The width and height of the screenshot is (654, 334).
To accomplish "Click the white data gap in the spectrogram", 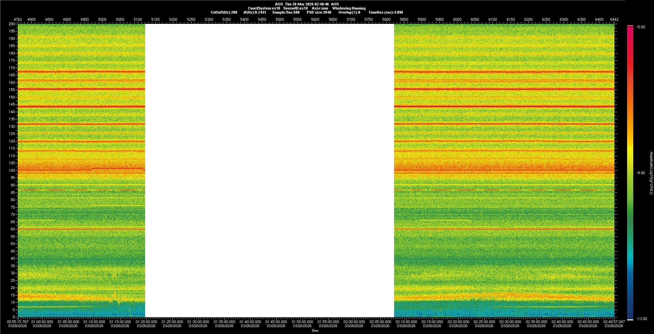I will tap(269, 170).
